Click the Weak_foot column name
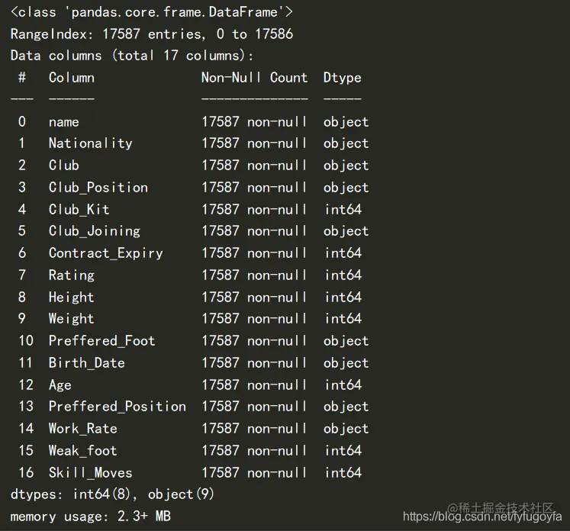The height and width of the screenshot is (531, 570). (x=83, y=451)
